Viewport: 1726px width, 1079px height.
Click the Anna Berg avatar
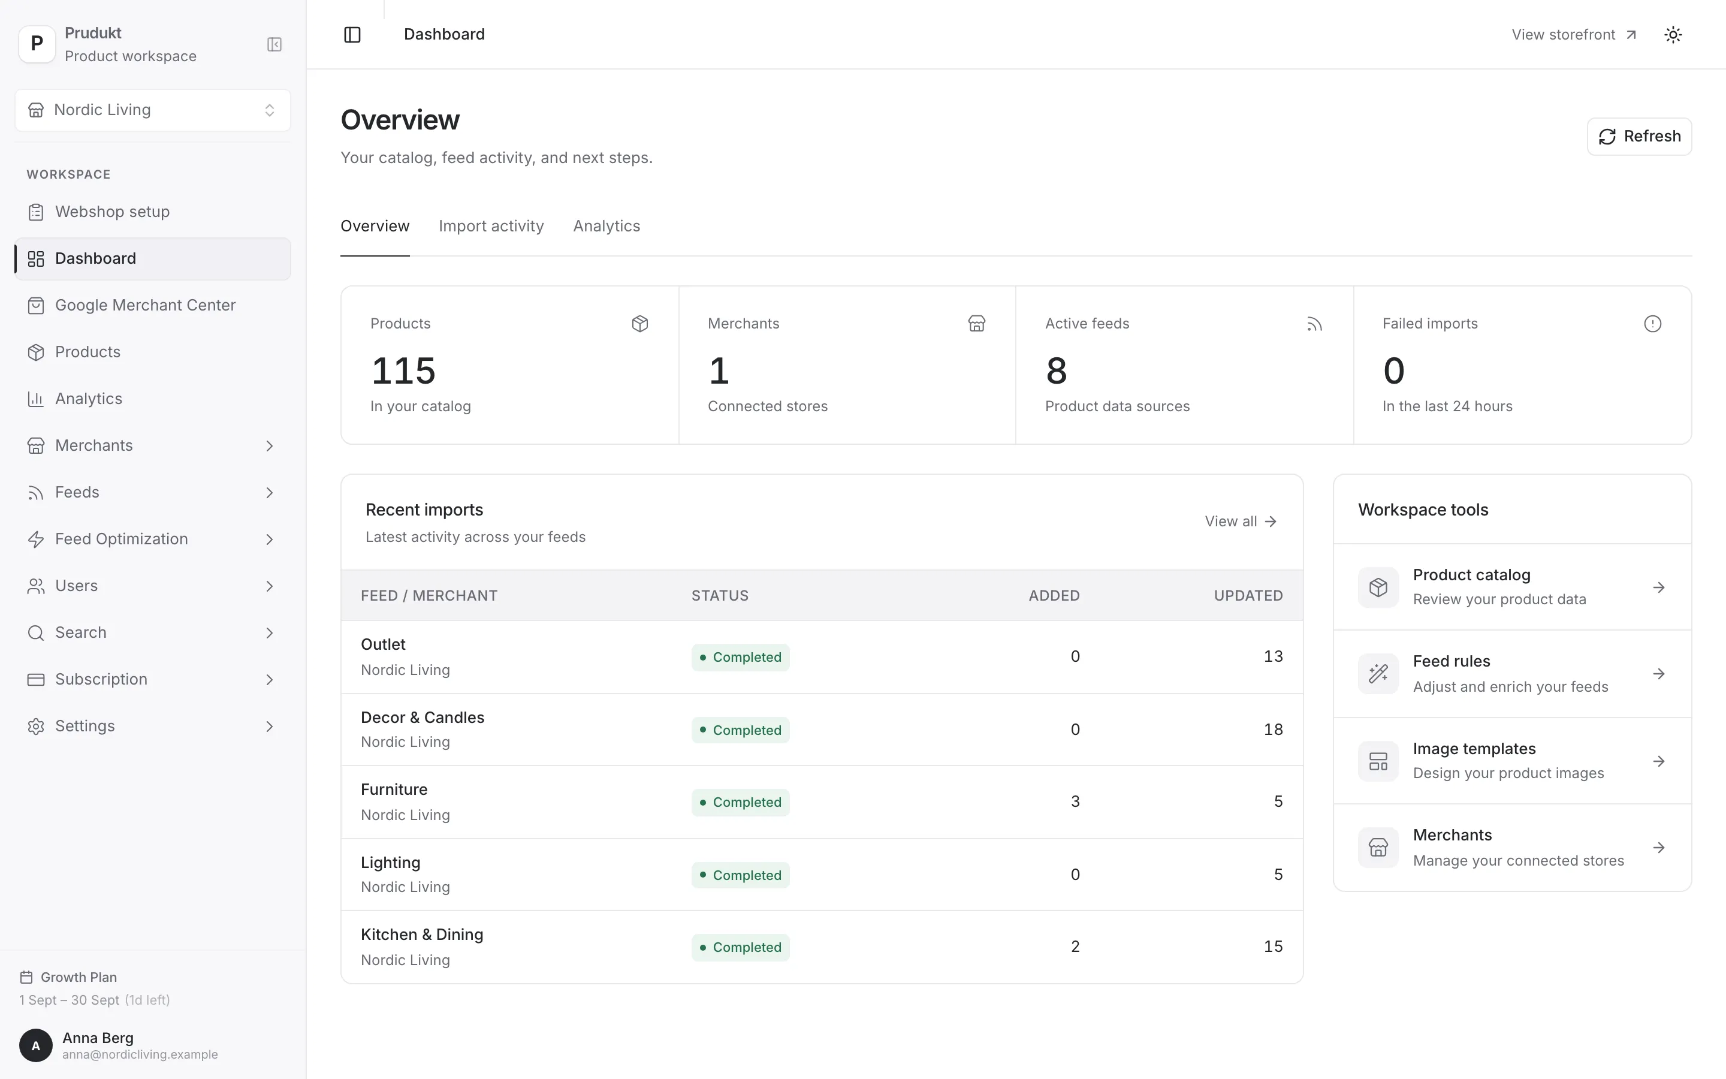click(36, 1045)
